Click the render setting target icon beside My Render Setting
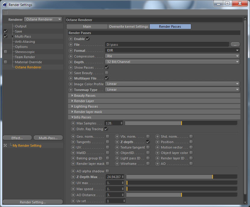This screenshot has height=207, width=250. [5, 145]
